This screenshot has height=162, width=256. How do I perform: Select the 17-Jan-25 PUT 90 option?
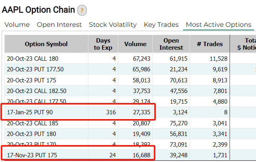click(30, 112)
